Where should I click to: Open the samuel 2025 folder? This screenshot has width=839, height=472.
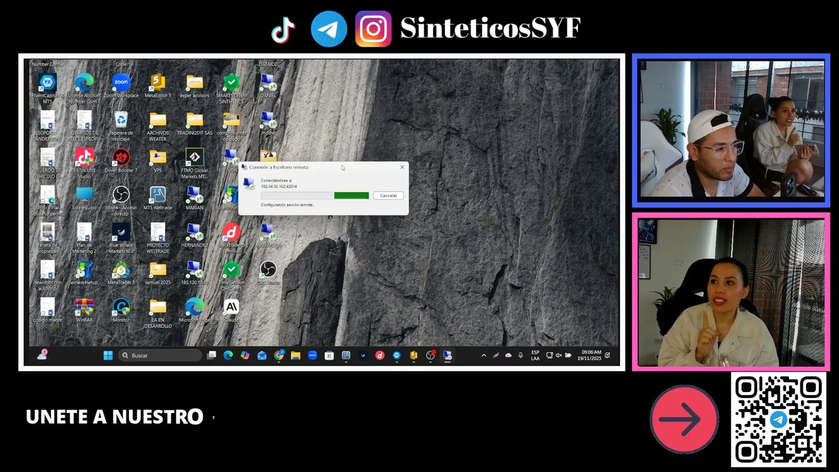[157, 273]
